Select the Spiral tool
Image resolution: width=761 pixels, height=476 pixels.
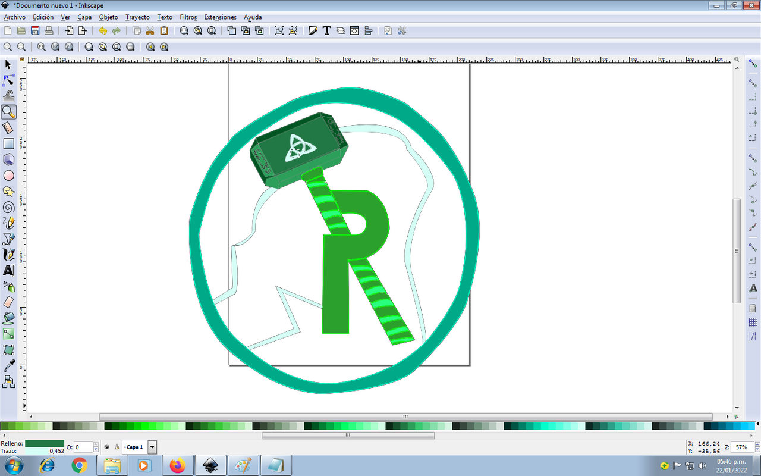click(x=8, y=207)
